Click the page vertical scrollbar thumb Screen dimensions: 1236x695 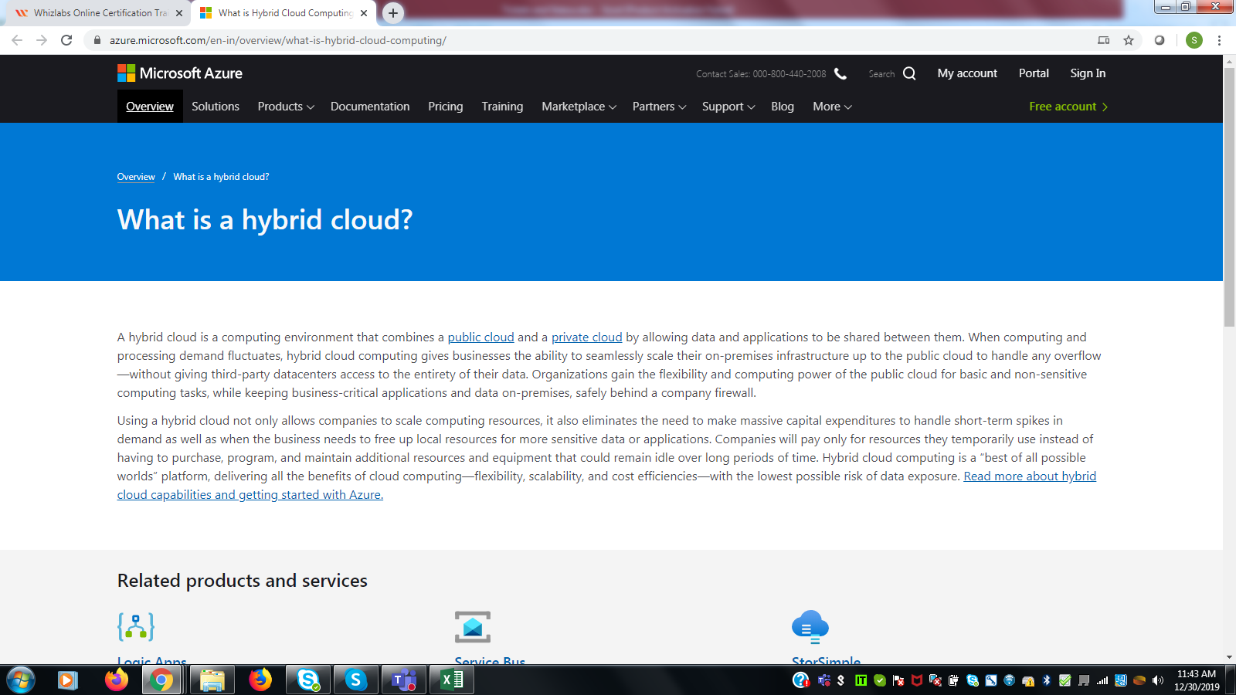(x=1229, y=197)
